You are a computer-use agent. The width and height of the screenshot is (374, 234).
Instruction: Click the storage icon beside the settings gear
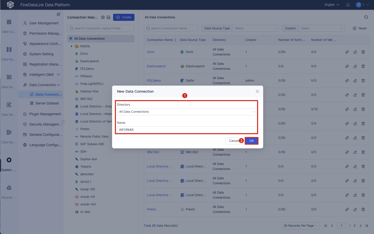[x=108, y=17]
